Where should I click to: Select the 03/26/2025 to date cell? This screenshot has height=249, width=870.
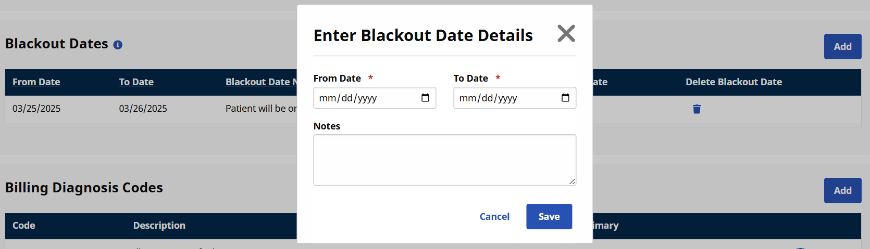click(x=143, y=109)
